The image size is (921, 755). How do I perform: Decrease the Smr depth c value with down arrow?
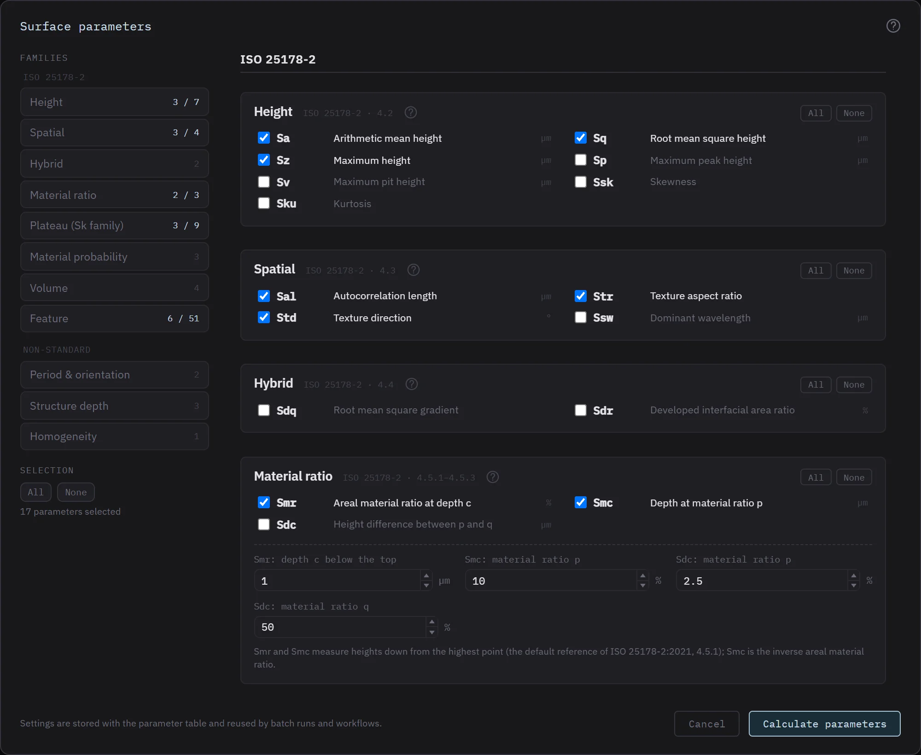tap(426, 586)
